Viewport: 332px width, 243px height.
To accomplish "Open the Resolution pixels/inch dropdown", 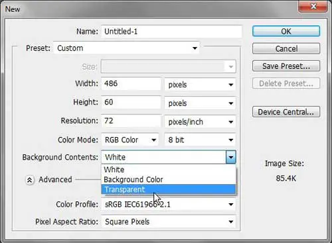I will click(x=200, y=122).
